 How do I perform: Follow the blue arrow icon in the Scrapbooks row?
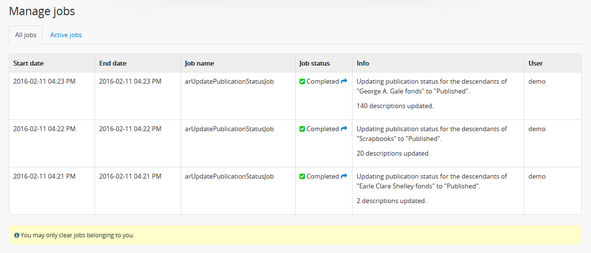coord(344,129)
